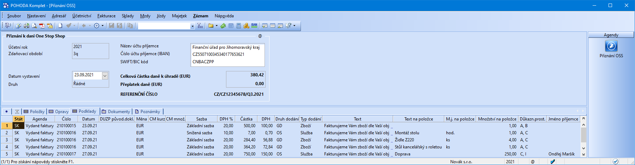Jump to table top scrollbar arrow

pos(583,119)
